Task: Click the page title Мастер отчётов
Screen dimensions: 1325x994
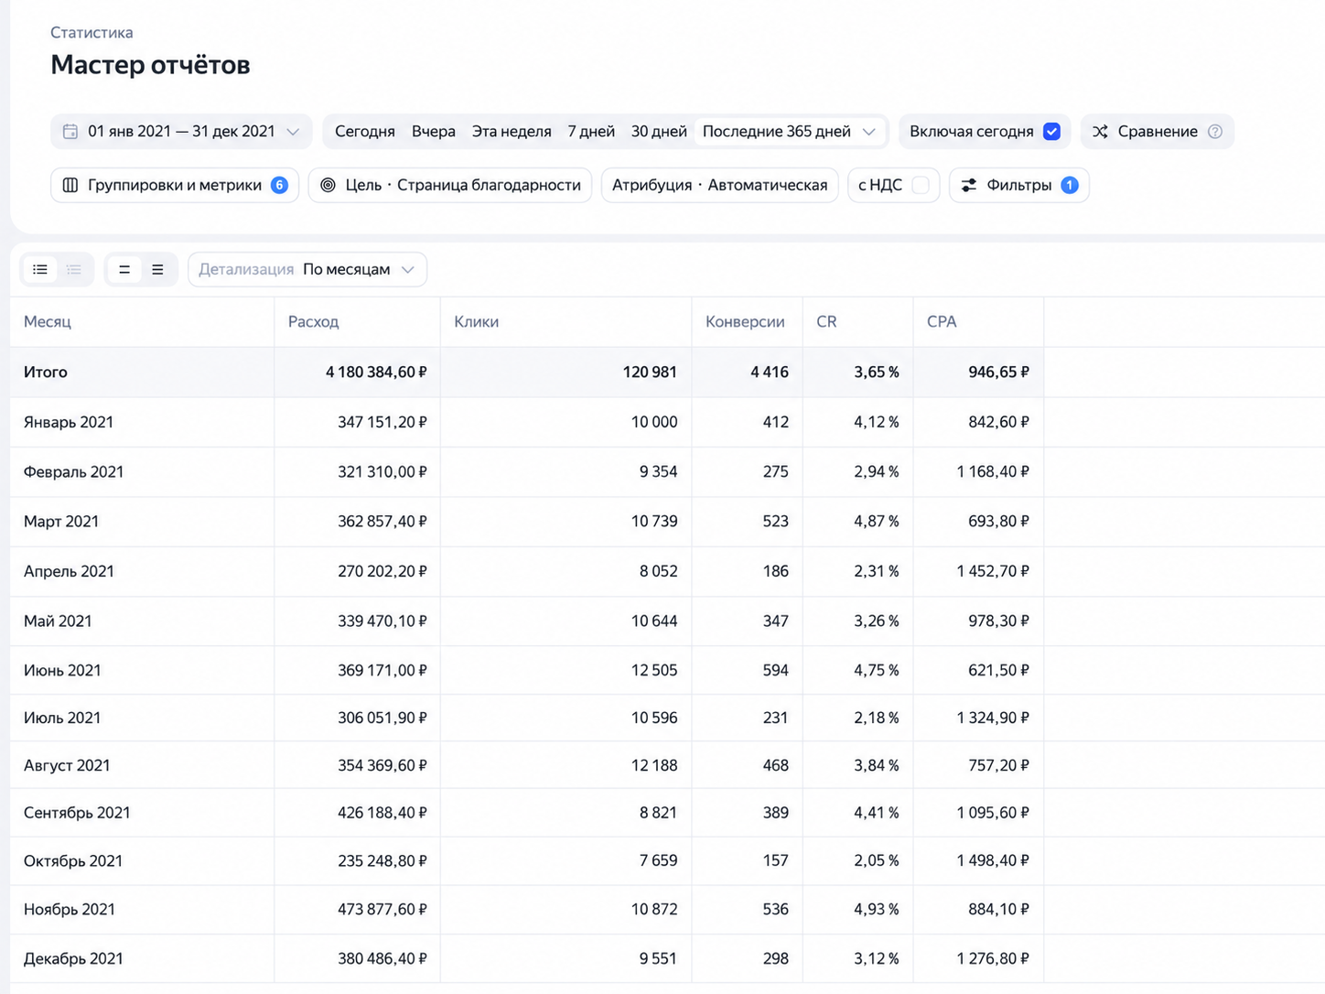Action: click(x=150, y=65)
